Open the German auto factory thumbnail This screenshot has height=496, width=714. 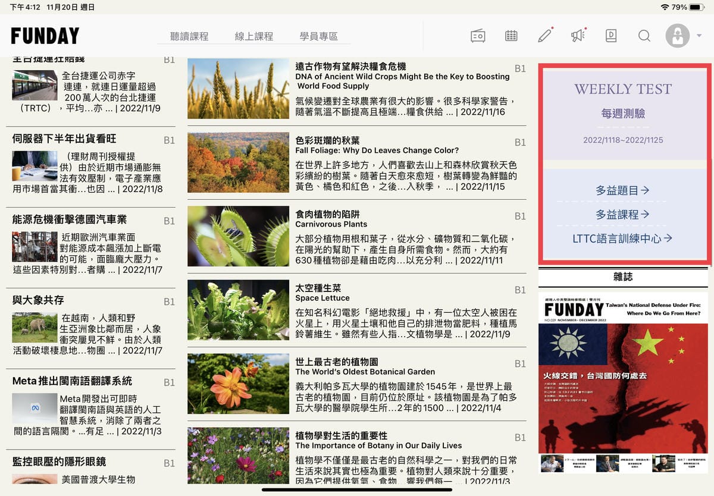[35, 247]
